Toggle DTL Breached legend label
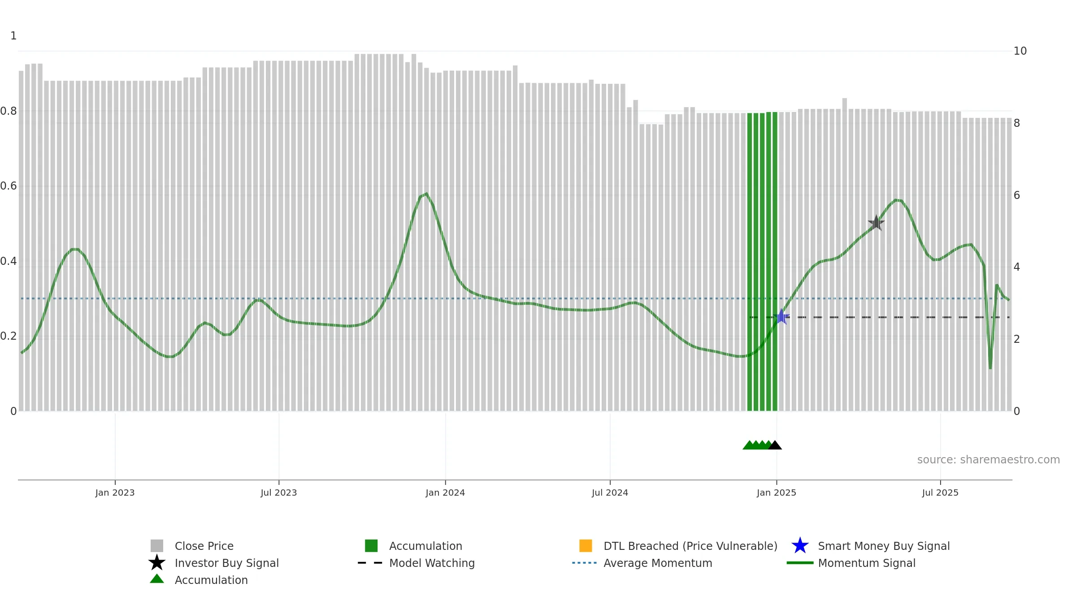 pos(690,546)
